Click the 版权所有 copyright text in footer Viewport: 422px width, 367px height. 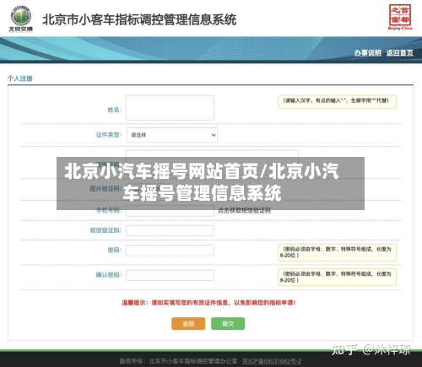(x=178, y=361)
